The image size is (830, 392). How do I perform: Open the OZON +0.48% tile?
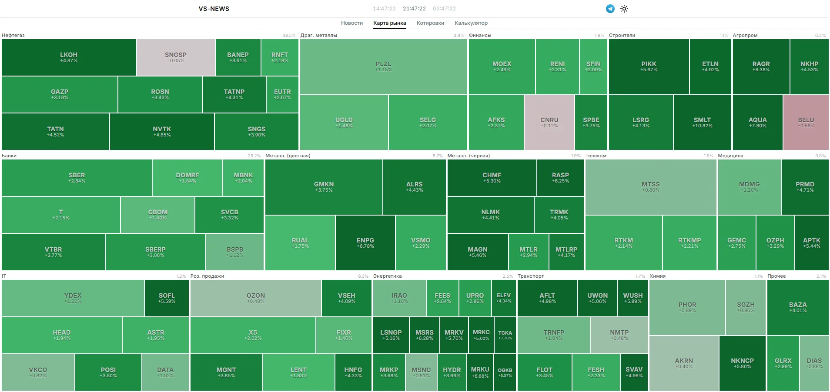tap(256, 298)
